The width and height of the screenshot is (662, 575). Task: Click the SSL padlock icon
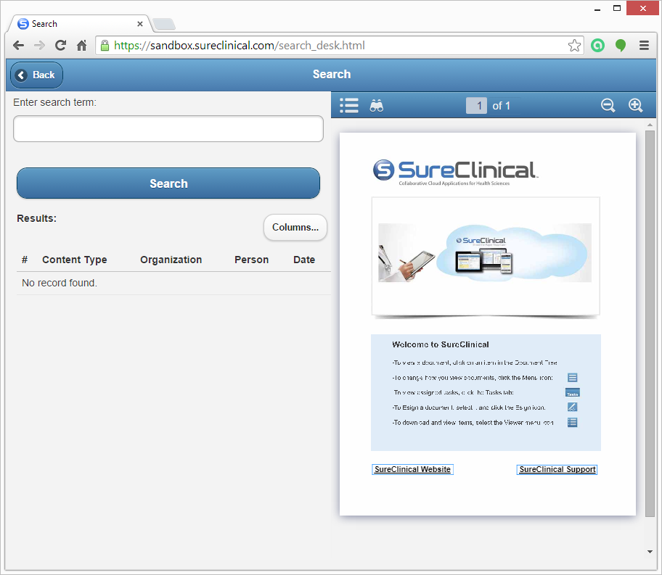pyautogui.click(x=105, y=45)
